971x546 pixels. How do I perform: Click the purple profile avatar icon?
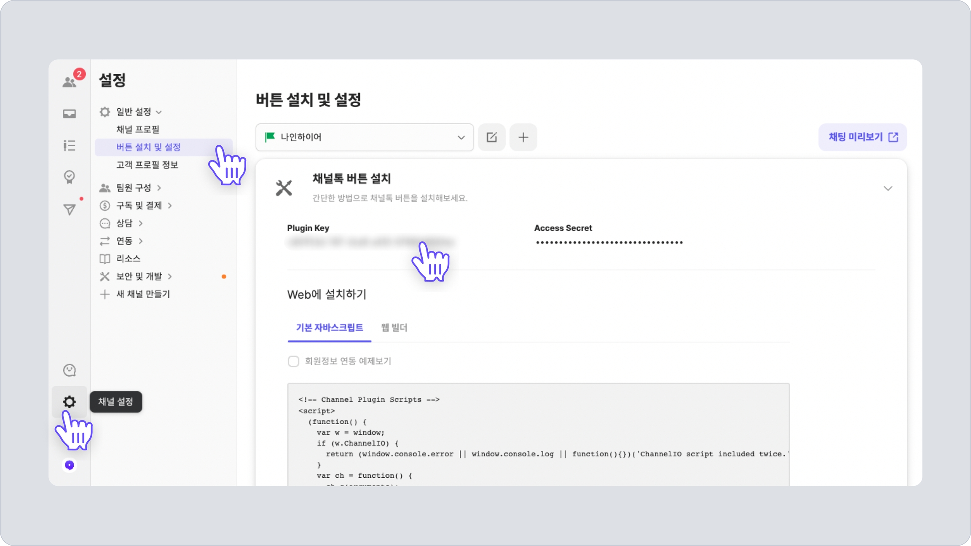point(70,465)
